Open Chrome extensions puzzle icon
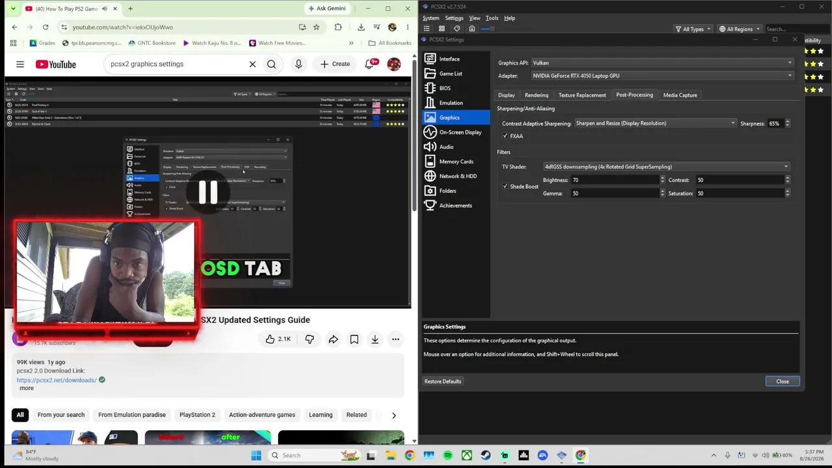This screenshot has width=832, height=468. pos(338,27)
